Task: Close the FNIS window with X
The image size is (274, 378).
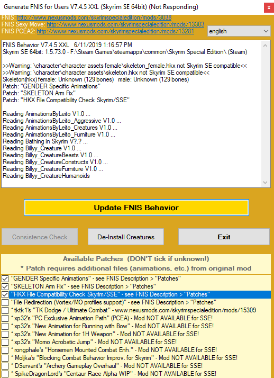Action: [269, 8]
